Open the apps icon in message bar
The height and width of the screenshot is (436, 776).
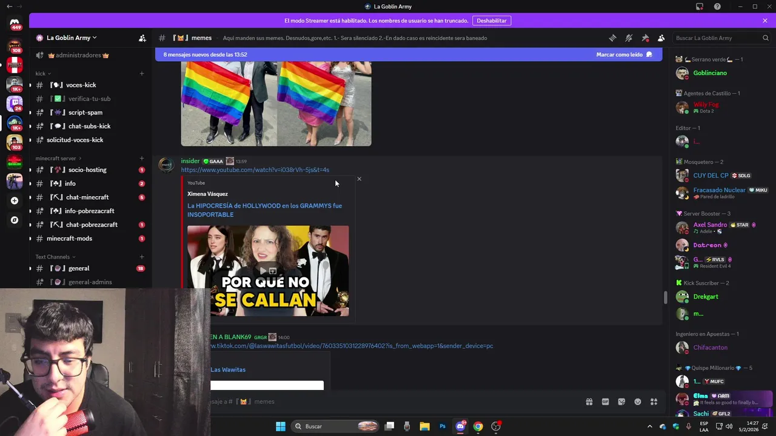point(654,401)
